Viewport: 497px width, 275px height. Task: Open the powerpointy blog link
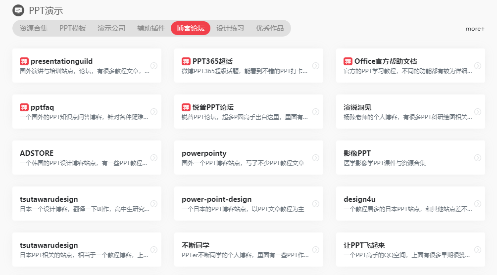click(204, 153)
